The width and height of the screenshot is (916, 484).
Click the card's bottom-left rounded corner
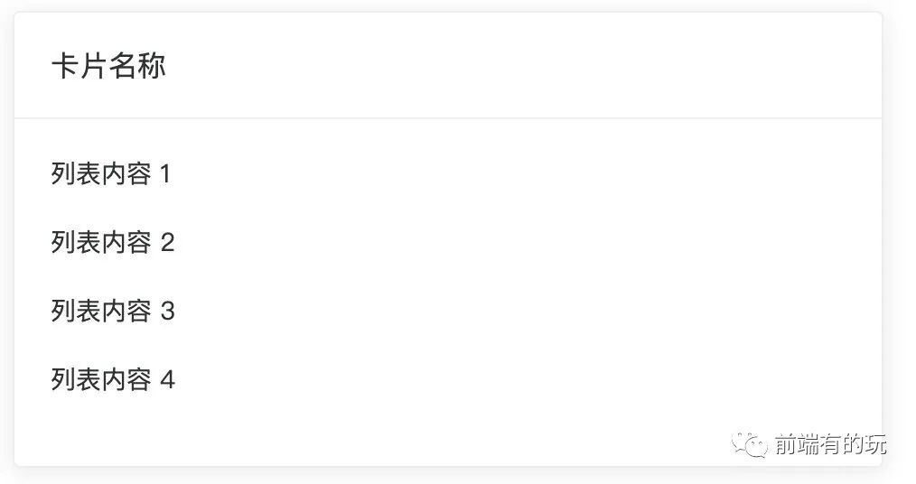coord(18,462)
